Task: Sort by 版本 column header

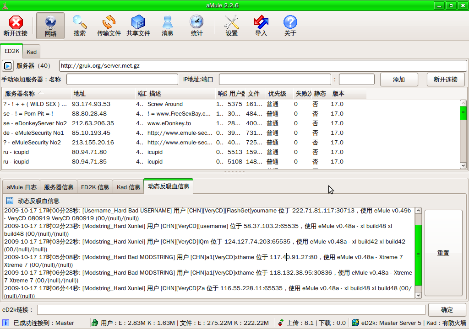Action: (348, 94)
